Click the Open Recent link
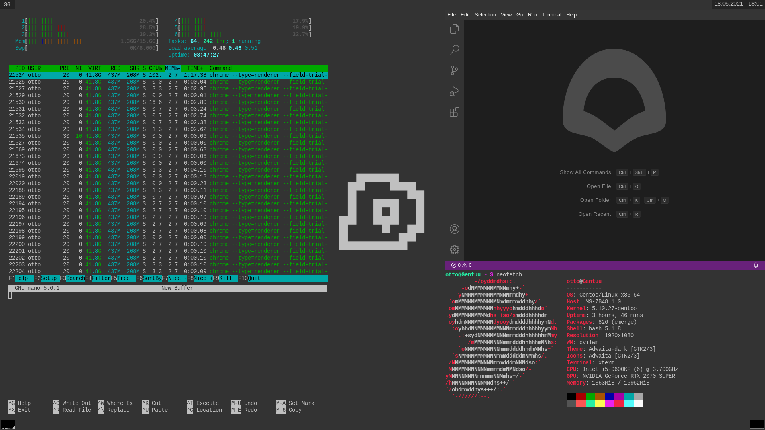Viewport: 765px width, 430px height. coord(596,214)
